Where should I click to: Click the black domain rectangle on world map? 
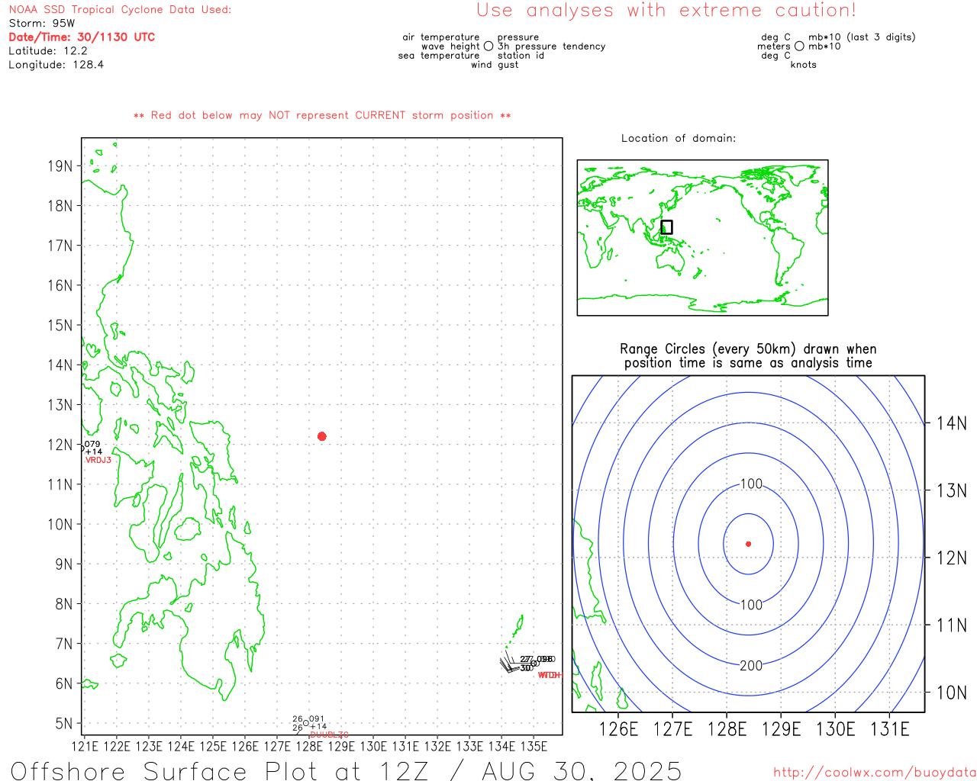click(666, 227)
